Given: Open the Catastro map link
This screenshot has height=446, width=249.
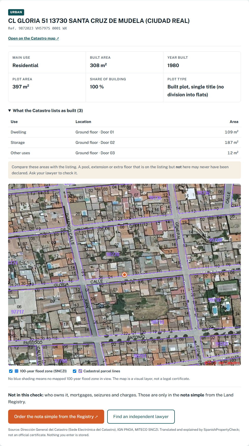Looking at the screenshot, I should [34, 38].
